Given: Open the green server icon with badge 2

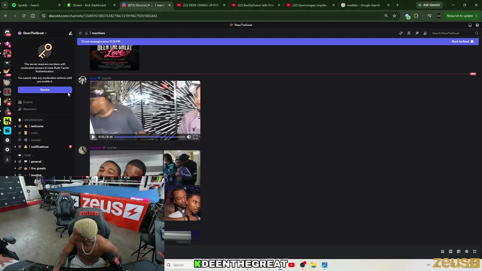Looking at the screenshot, I should [x=7, y=121].
